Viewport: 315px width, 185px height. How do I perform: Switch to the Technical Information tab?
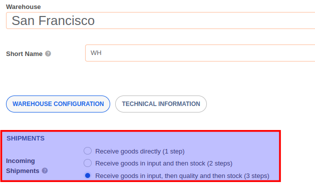pyautogui.click(x=161, y=104)
